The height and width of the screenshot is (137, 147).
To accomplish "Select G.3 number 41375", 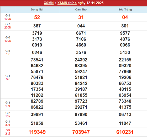I will click(125, 107).
